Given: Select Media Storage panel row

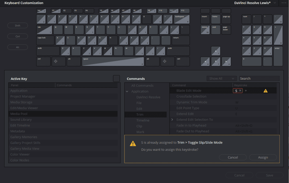Looking at the screenshot, I should (x=63, y=102).
